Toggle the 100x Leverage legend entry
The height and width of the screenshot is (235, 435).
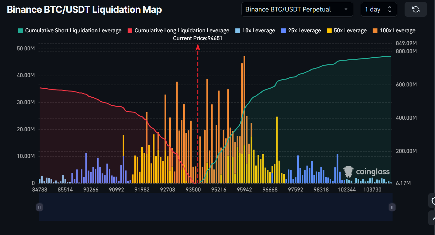tap(394, 30)
